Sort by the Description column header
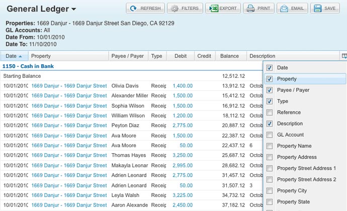Screen dimensions: 347x211 [293, 56]
